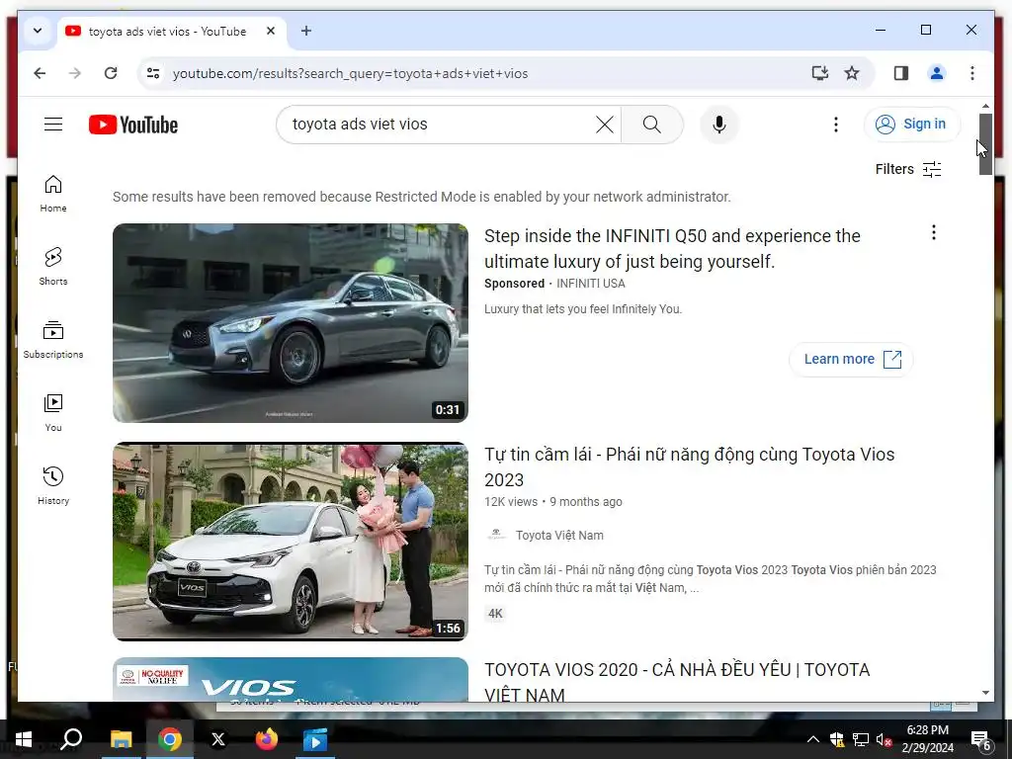Click Toyota Việt Nam channel avatar
Viewport: 1012px width, 759px height.
pos(496,535)
